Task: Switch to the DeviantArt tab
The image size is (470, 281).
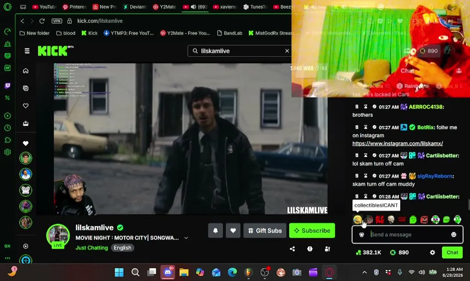Action: [x=135, y=7]
